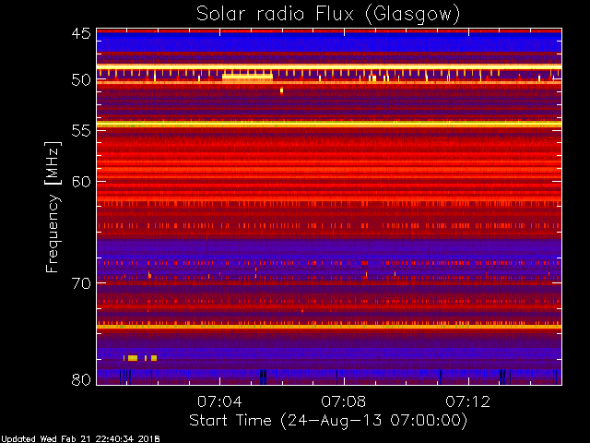590x443 pixels.
Task: Click the 45 frequency axis label
Action: click(x=81, y=33)
